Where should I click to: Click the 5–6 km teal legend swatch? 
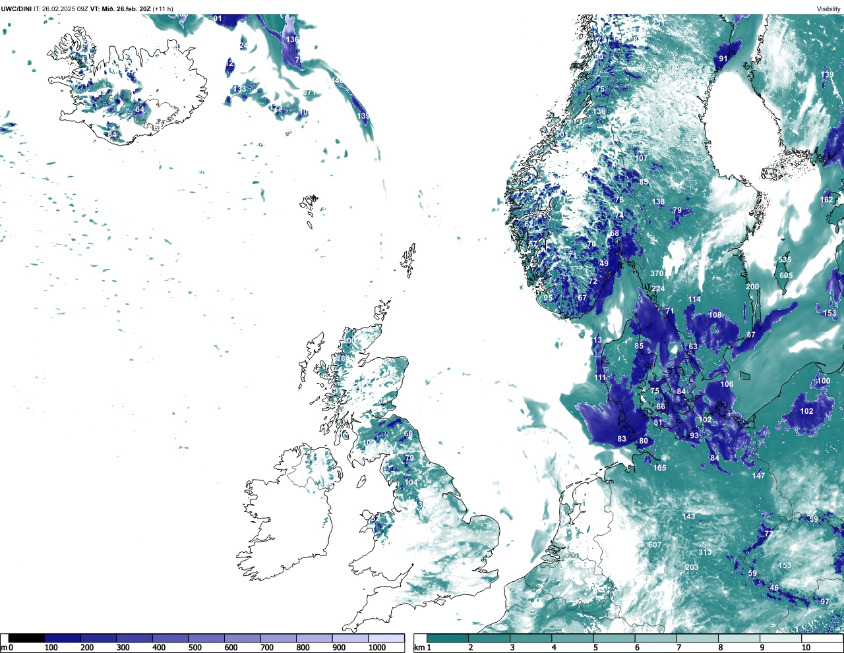click(615, 639)
